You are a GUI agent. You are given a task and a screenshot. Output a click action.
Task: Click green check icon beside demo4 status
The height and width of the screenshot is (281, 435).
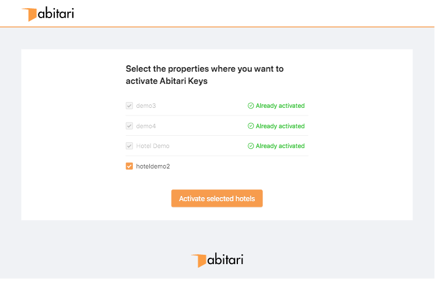[251, 126]
